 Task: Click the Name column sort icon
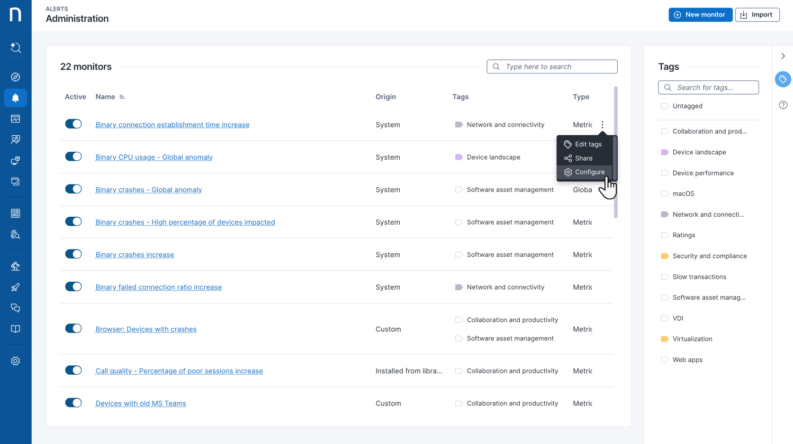pos(122,97)
